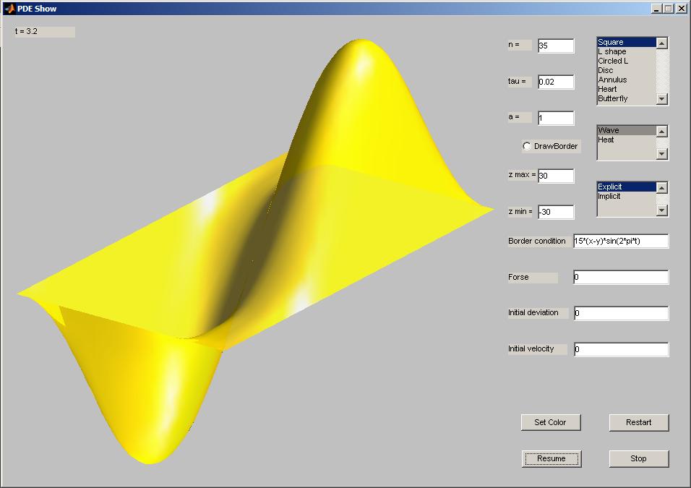Open the Set Color dialog

click(x=551, y=422)
